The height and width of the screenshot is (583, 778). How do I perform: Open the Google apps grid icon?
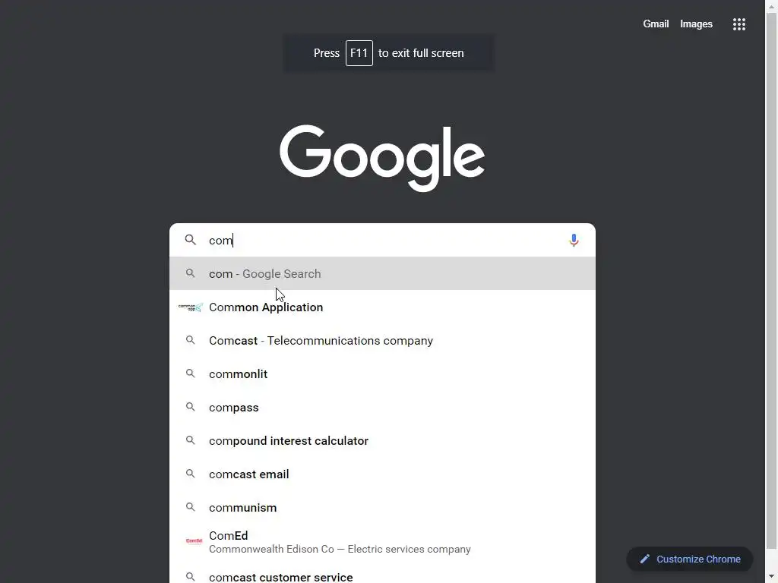coord(738,24)
